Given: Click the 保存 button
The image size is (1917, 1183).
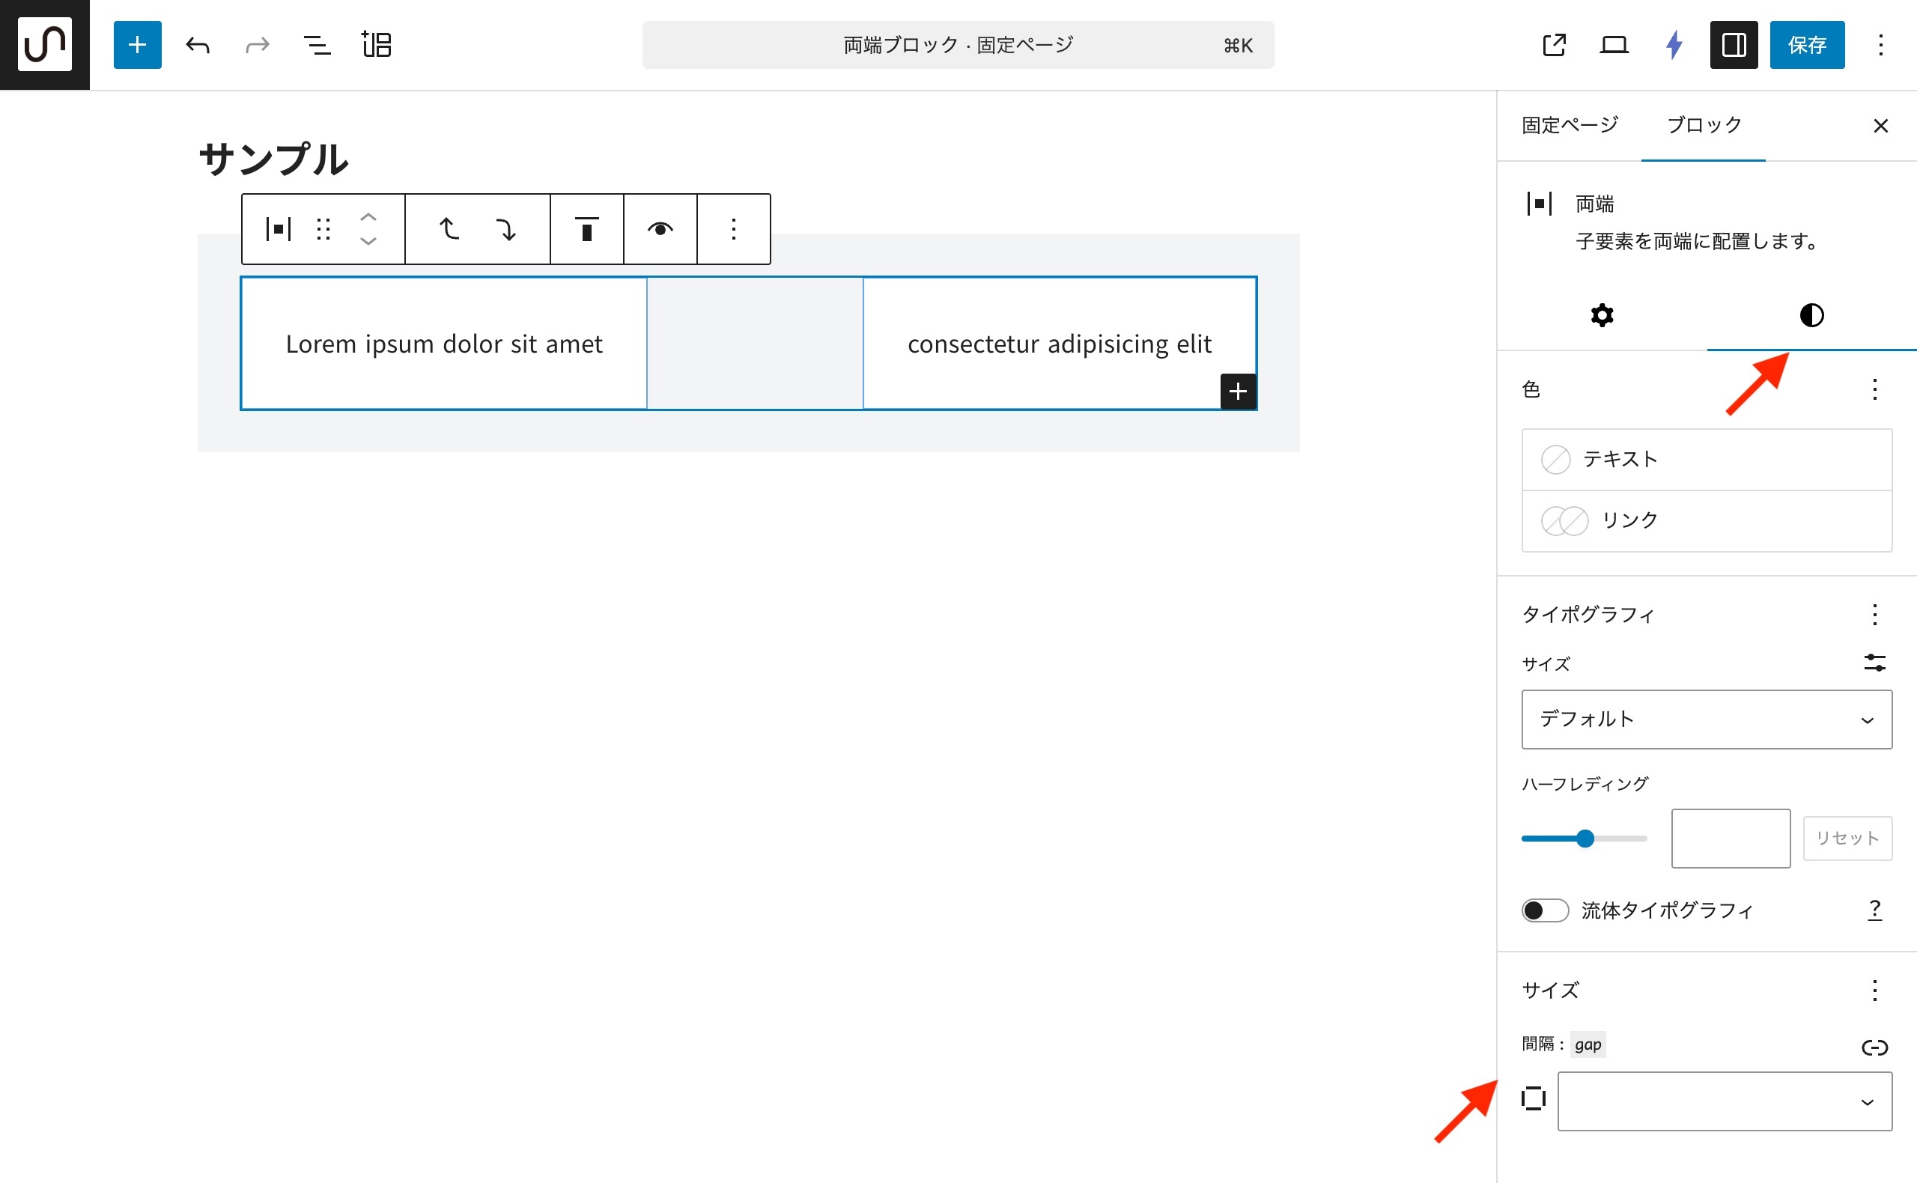Looking at the screenshot, I should click(x=1806, y=45).
